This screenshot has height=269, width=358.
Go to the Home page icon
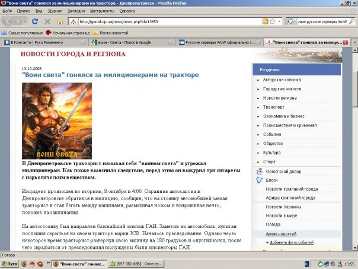(x=60, y=22)
